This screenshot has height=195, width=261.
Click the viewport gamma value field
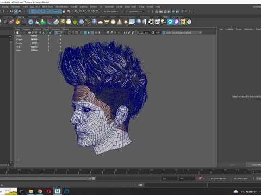coord(158,32)
